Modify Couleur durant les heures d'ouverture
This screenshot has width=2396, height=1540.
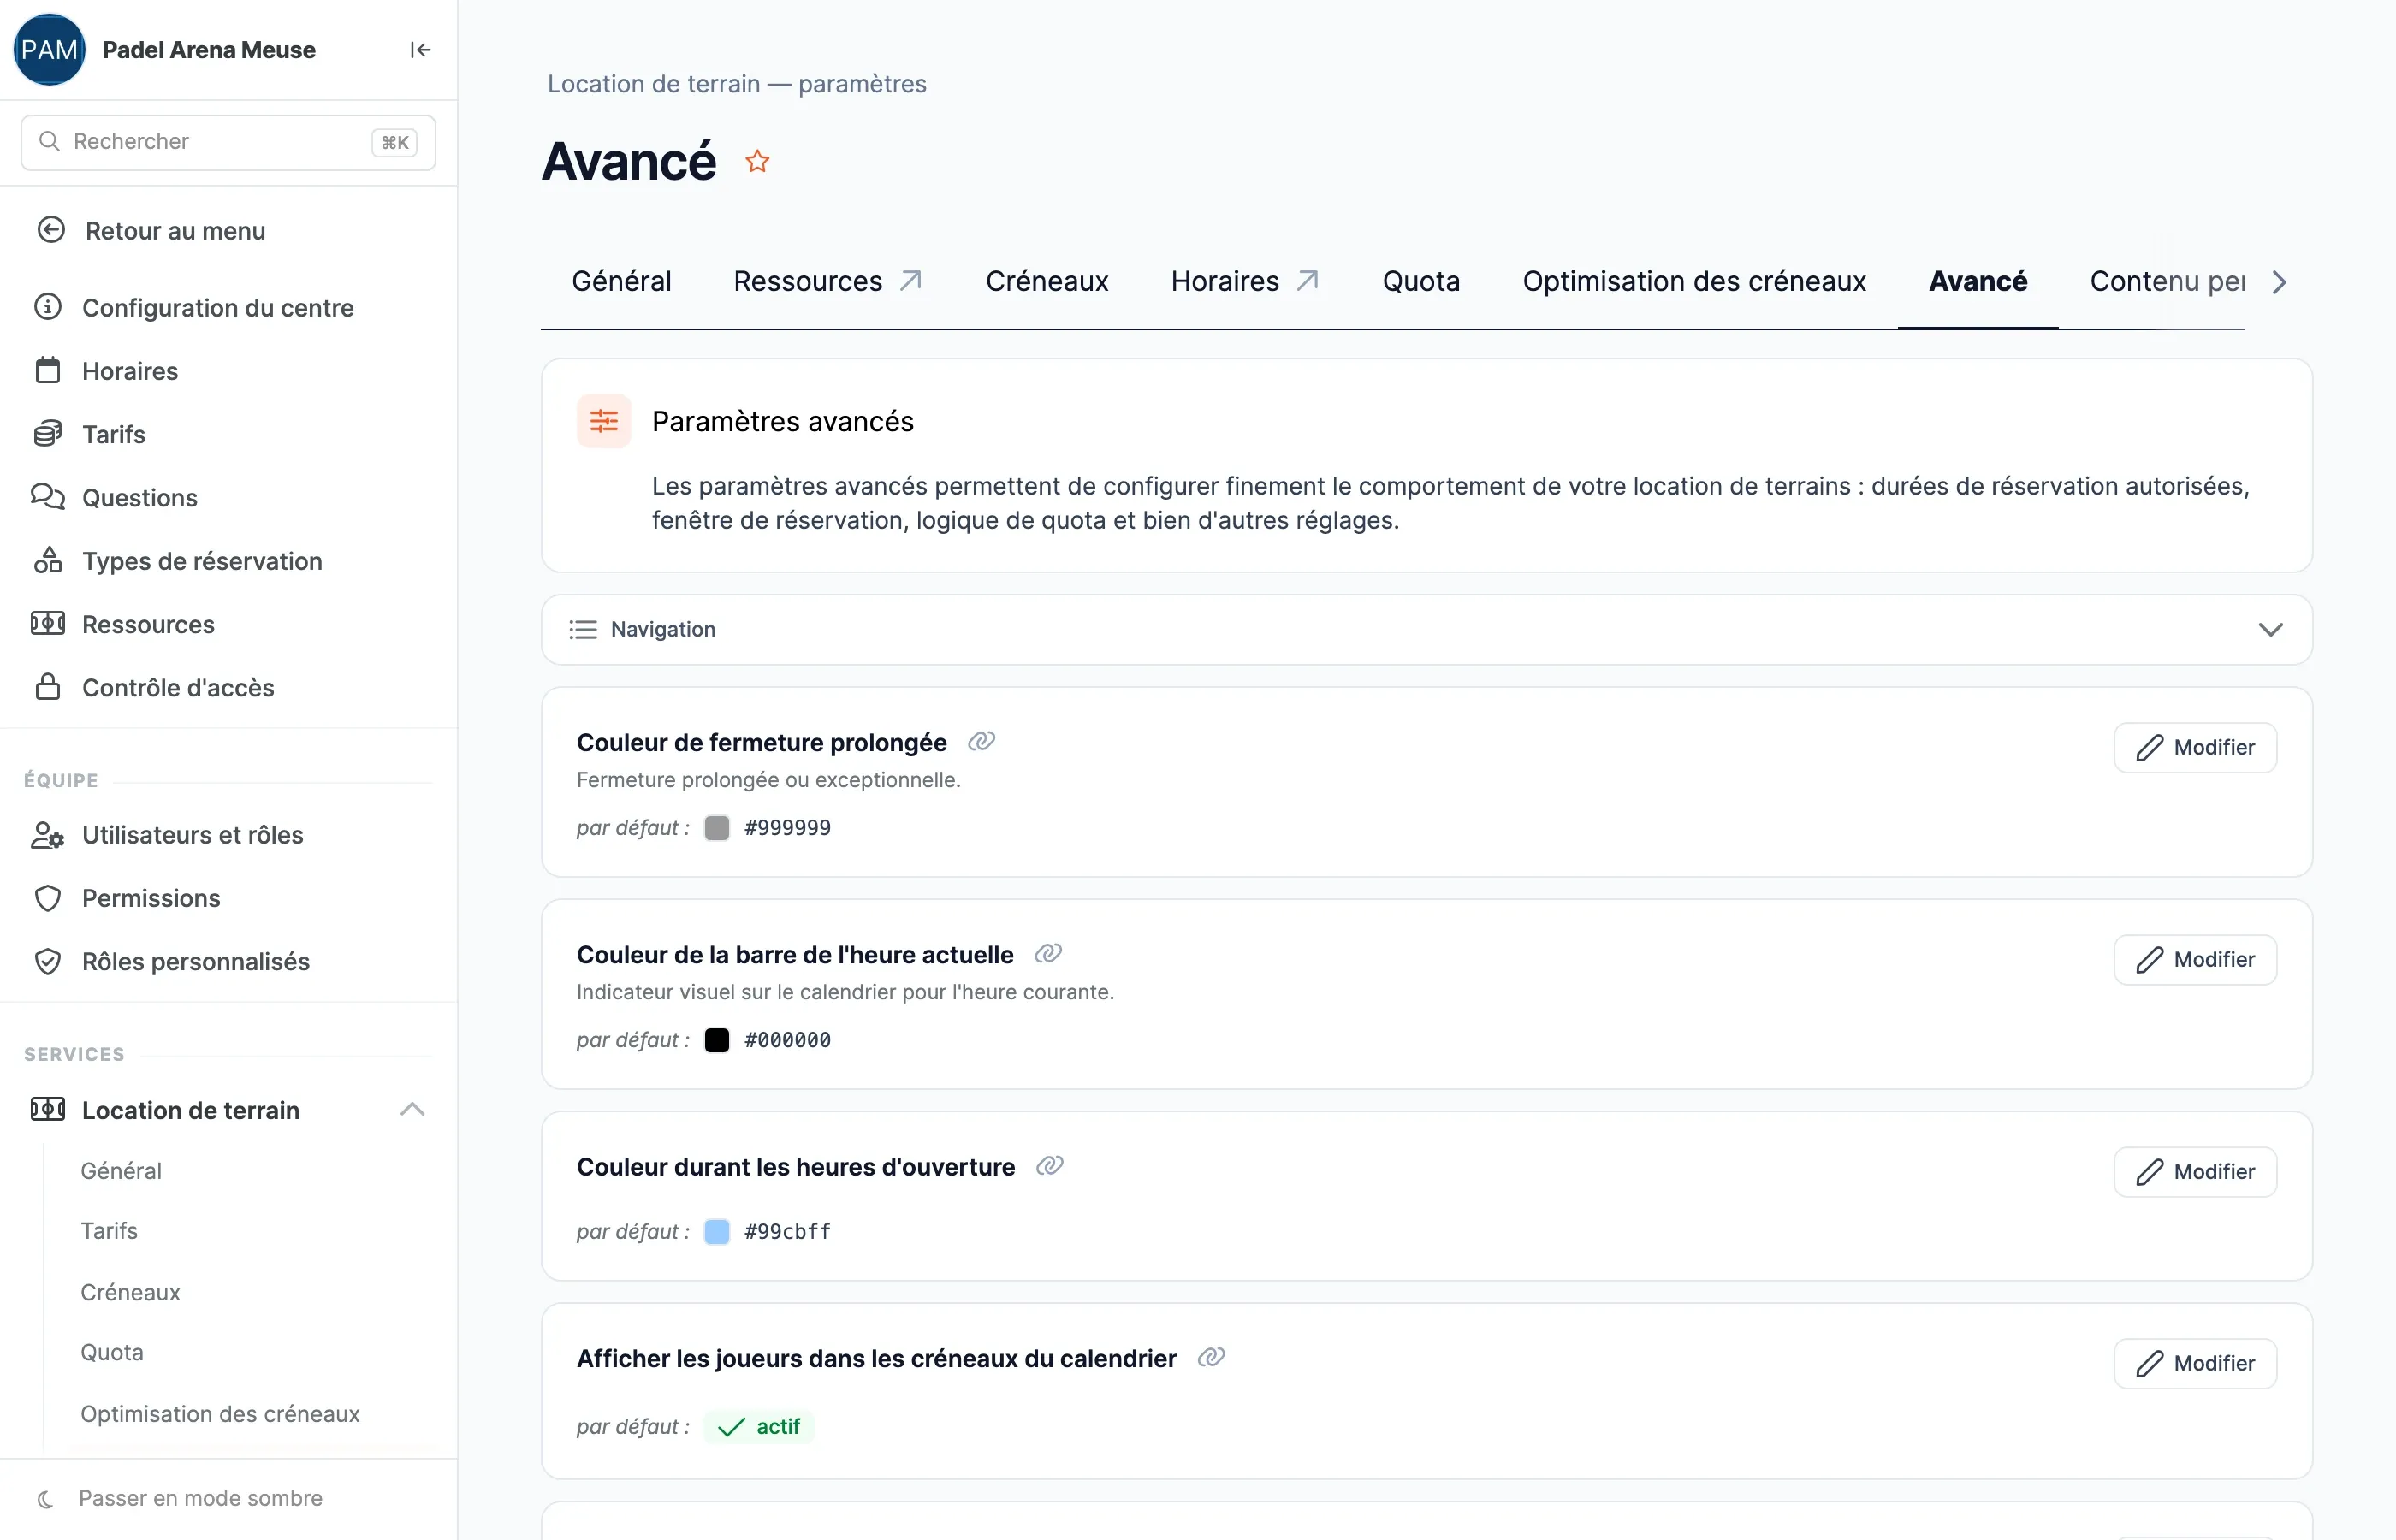click(2195, 1171)
